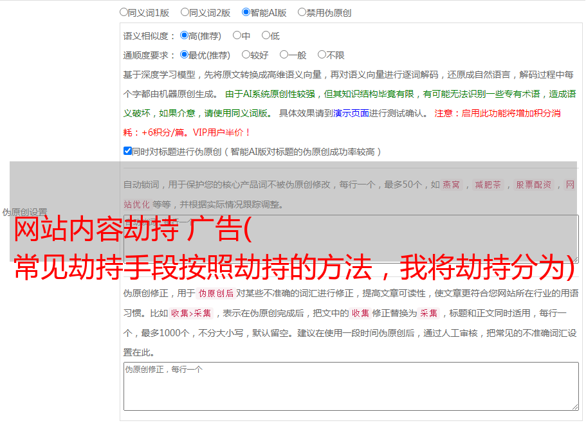Image resolution: width=586 pixels, height=423 pixels.
Task: Choose the 智能AI版 radio option
Action: pyautogui.click(x=246, y=12)
